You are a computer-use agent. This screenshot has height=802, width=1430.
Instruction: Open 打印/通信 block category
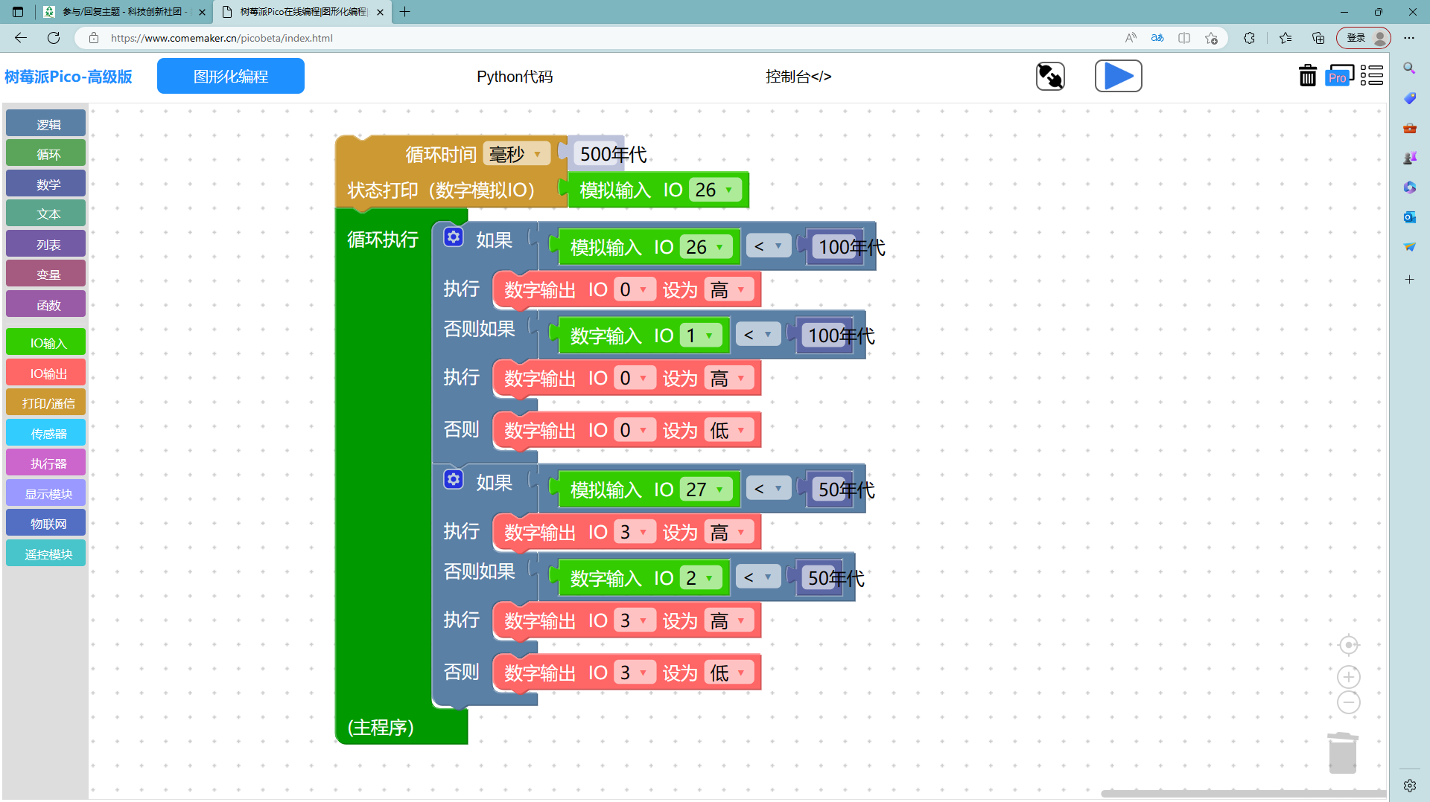[46, 402]
